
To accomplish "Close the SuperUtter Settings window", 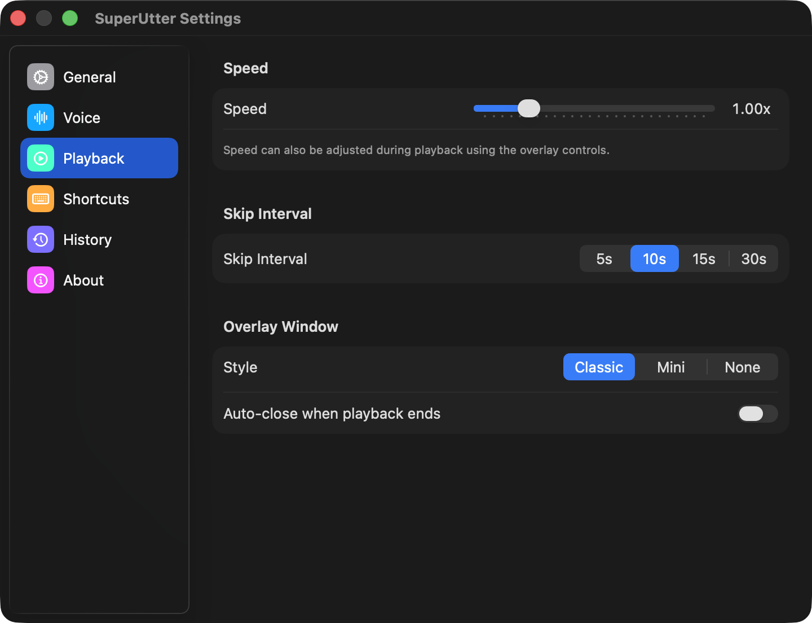I will (x=18, y=18).
